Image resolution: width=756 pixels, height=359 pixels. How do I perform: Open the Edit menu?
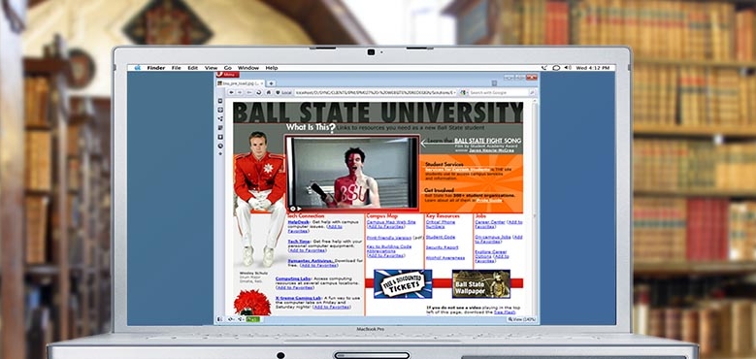coord(193,68)
